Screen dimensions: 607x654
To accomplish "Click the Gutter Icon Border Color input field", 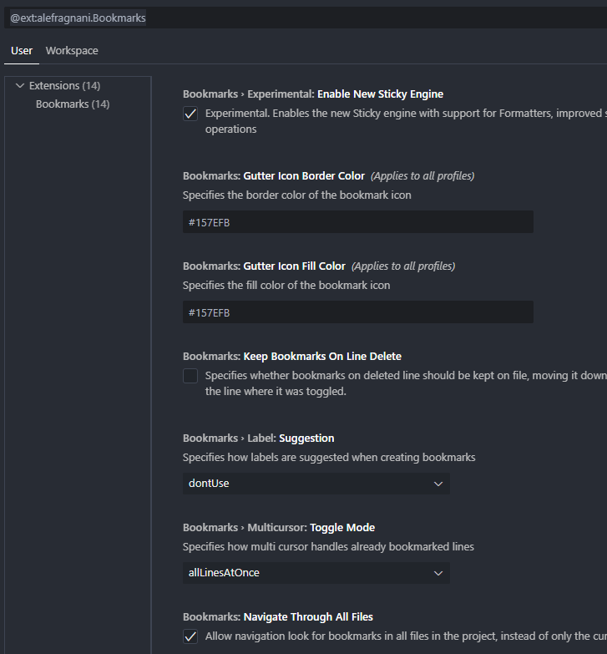I will 357,222.
